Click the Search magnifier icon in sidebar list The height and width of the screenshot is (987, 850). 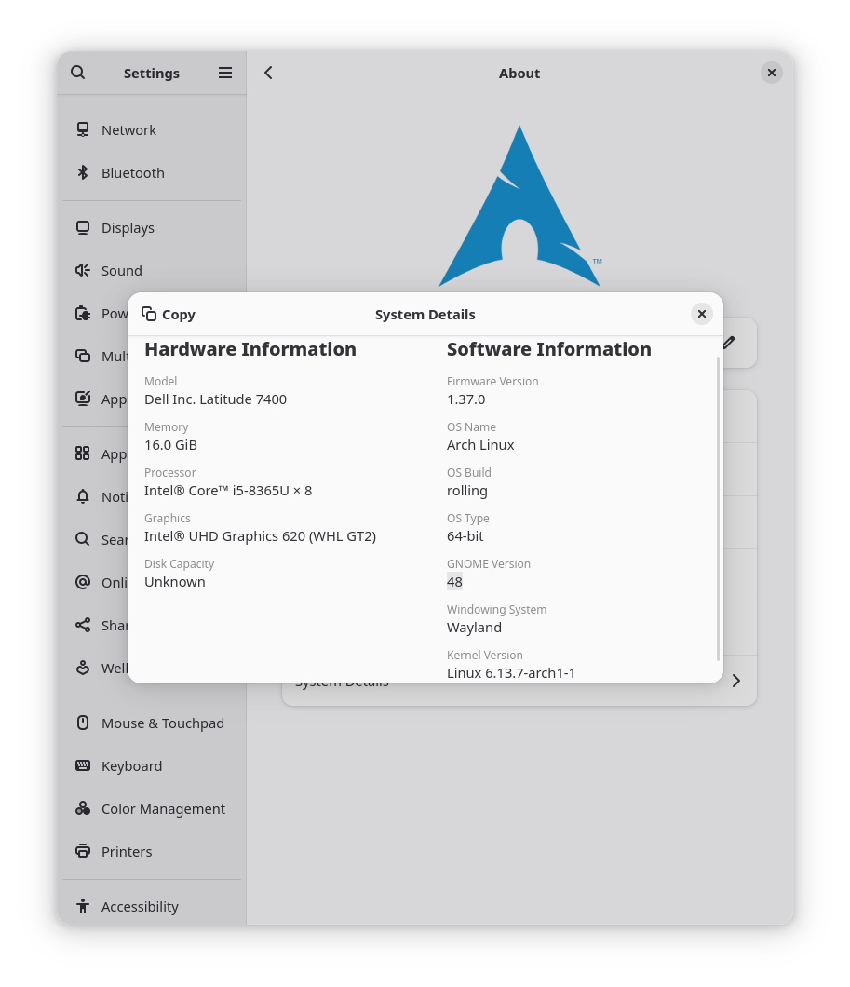pos(83,539)
